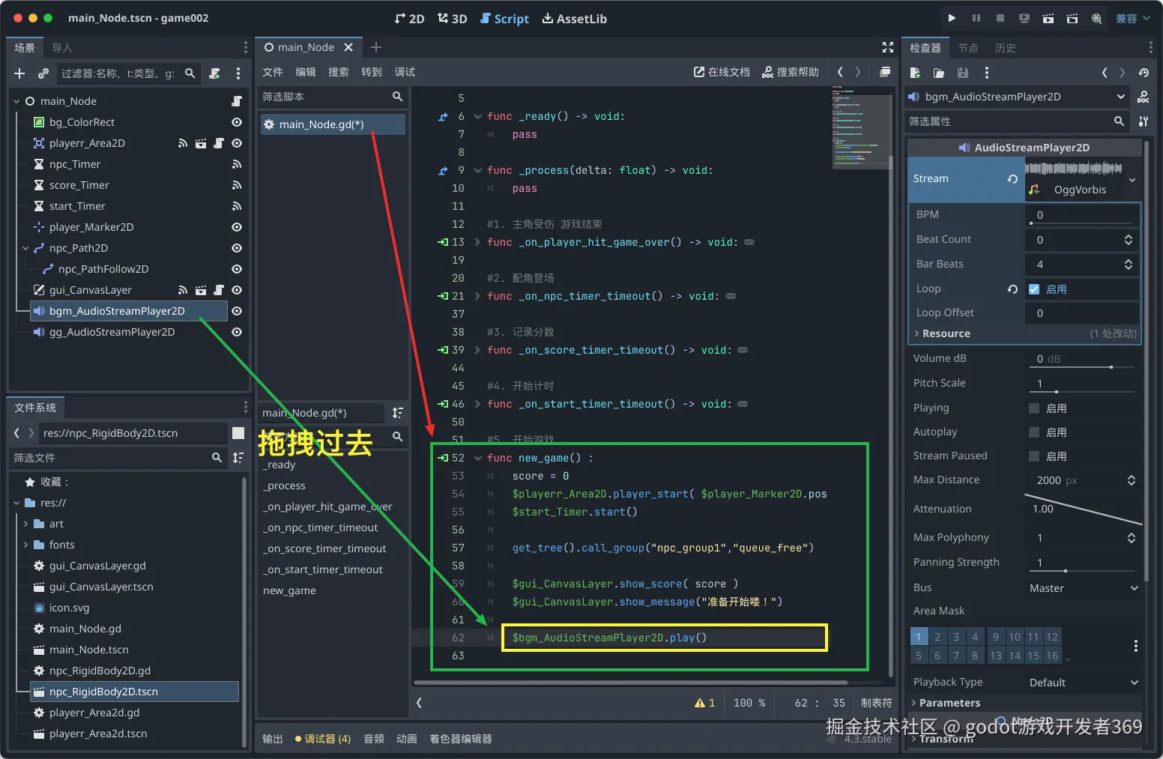Expand the fonts folder
This screenshot has width=1163, height=759.
click(25, 545)
